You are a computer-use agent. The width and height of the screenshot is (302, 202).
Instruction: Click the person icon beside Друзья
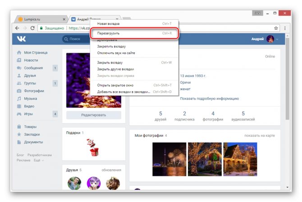[x=19, y=76]
